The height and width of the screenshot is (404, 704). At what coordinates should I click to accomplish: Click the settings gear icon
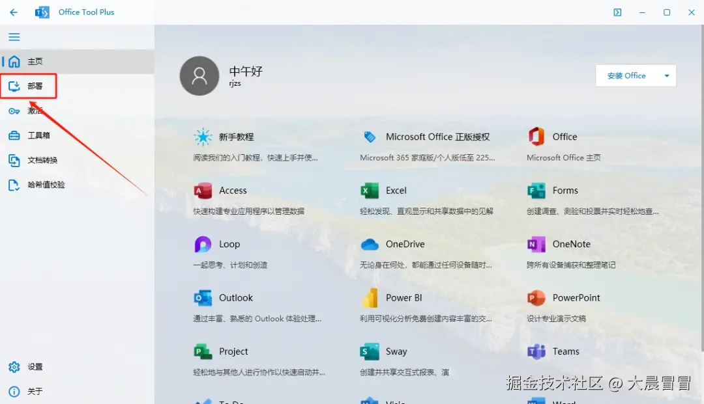[14, 367]
